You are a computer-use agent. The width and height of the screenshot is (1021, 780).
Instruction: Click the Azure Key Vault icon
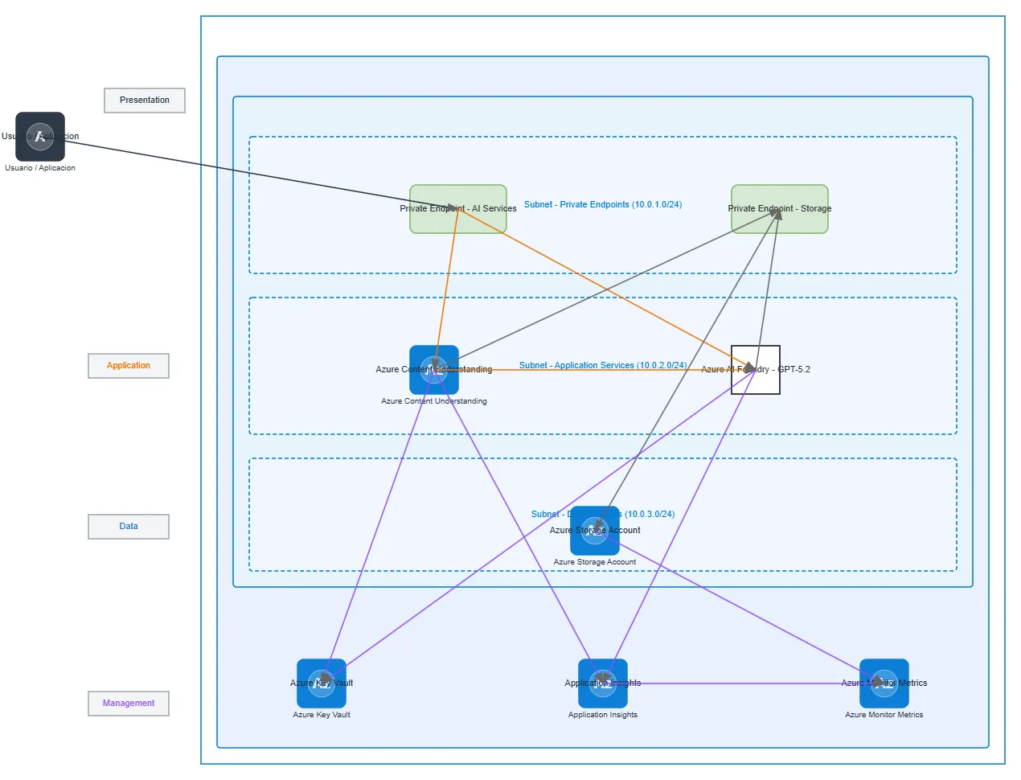tap(322, 684)
